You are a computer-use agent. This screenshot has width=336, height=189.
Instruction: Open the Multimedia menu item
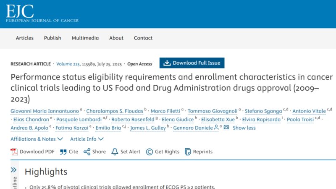tap(85, 38)
